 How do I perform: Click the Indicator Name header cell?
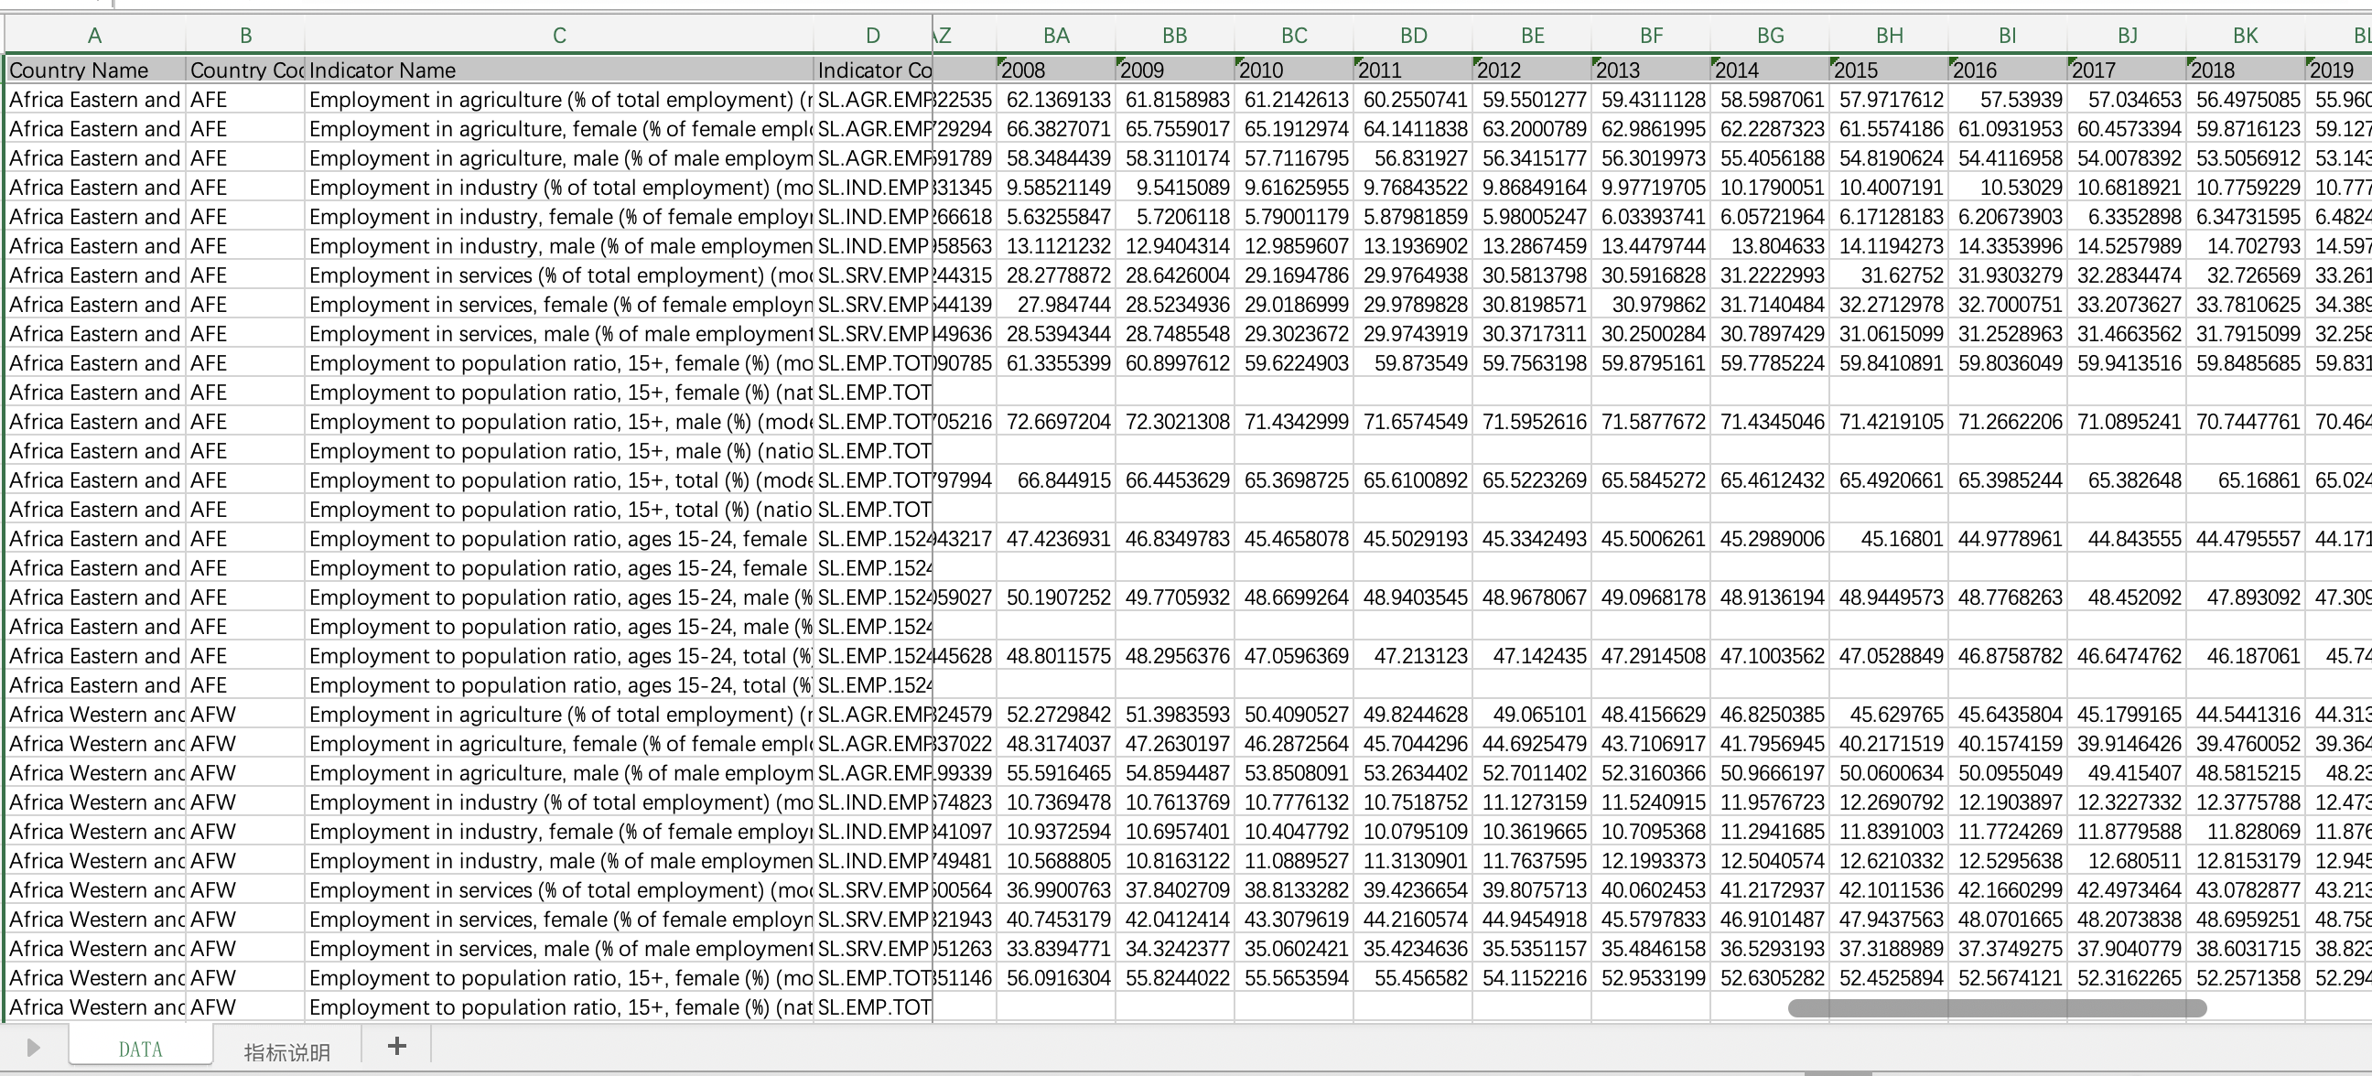point(558,70)
